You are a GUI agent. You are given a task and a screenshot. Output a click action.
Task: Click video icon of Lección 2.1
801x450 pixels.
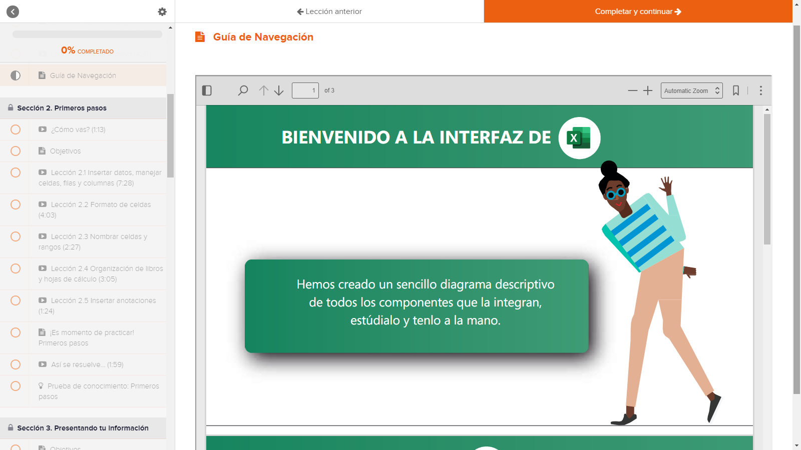coord(43,172)
